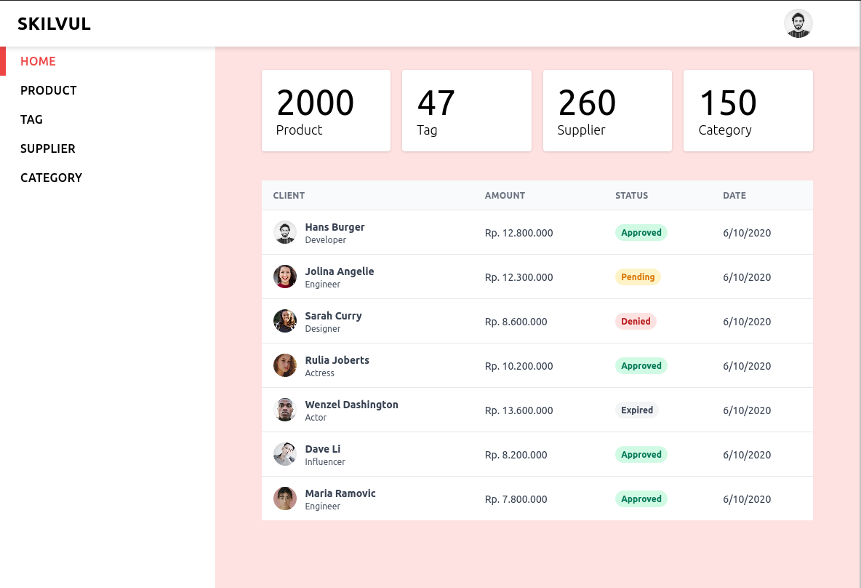Open the Tag sidebar menu item
861x588 pixels.
coord(31,119)
